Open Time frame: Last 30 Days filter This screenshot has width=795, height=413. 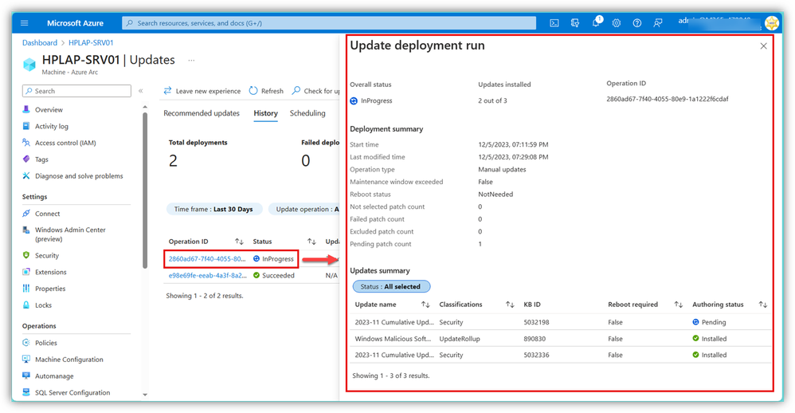(214, 209)
